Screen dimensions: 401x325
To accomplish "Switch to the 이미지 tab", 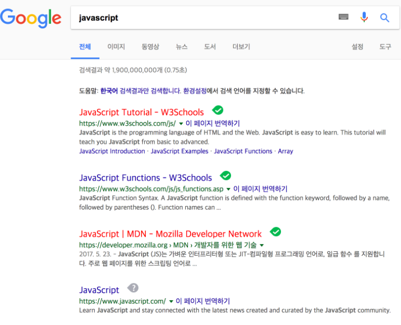I will tap(116, 47).
